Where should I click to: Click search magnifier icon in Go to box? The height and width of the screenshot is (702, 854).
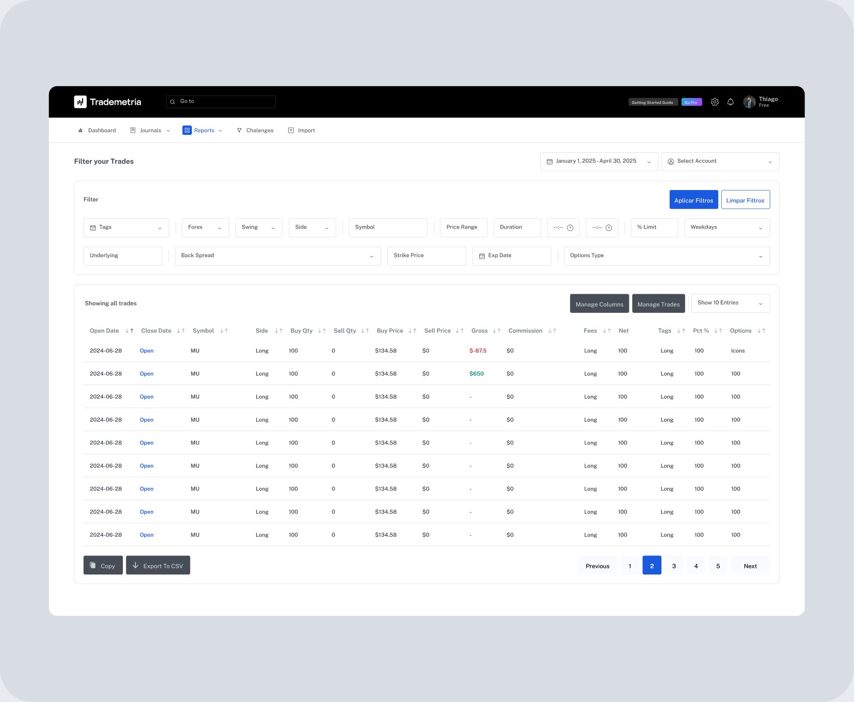[172, 102]
